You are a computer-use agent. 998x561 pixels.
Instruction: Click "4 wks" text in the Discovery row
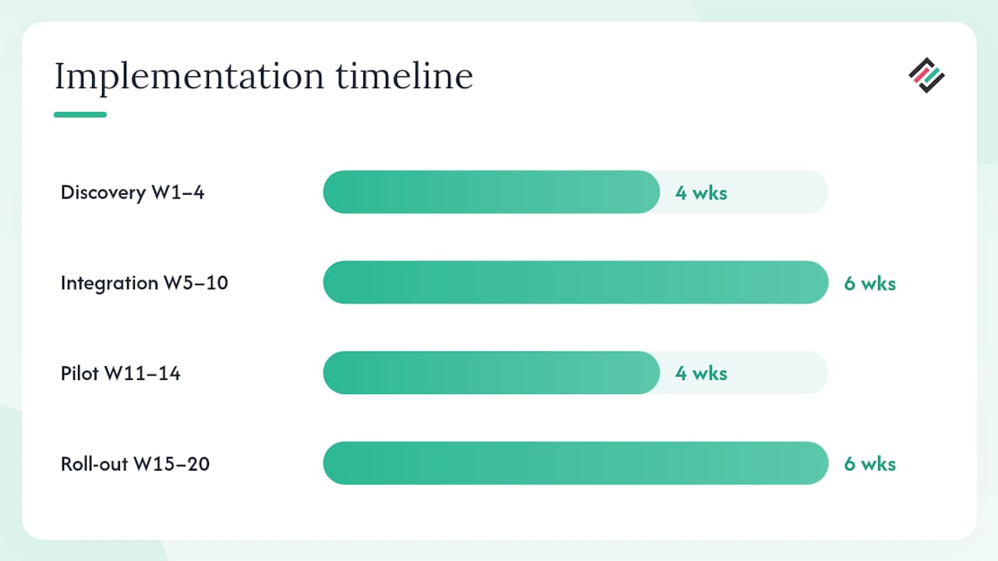[701, 192]
